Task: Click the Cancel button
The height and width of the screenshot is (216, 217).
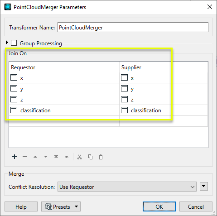Action: (x=196, y=206)
